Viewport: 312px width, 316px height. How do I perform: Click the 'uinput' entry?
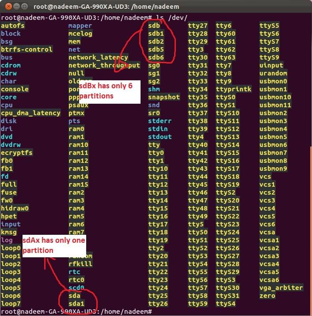point(271,65)
